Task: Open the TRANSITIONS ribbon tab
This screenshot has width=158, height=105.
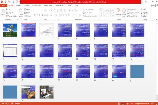Action: (x=36, y=6)
